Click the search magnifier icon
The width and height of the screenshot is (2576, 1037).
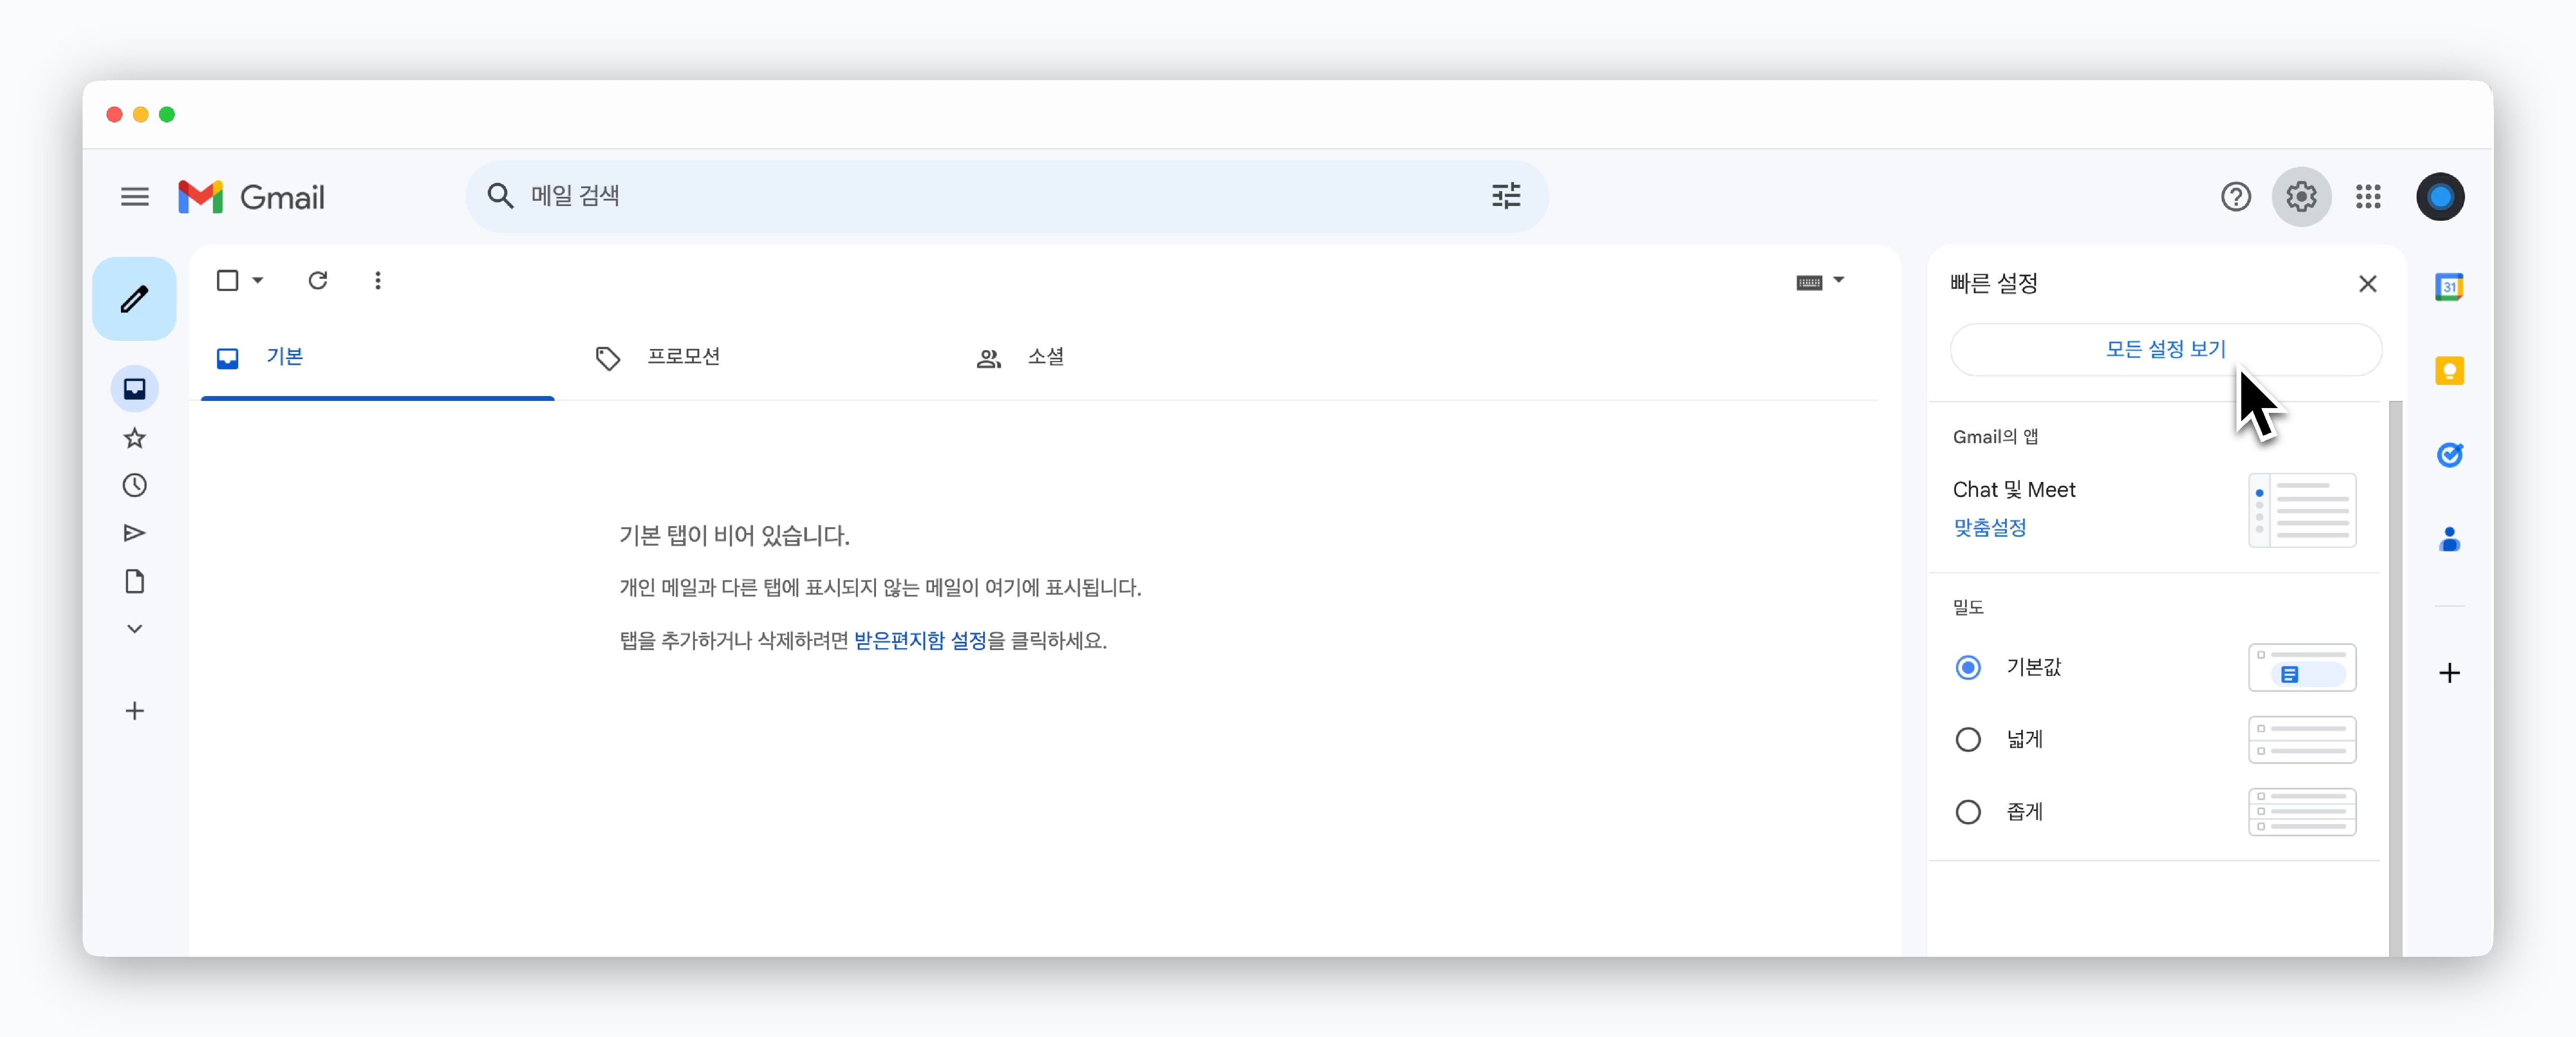[500, 196]
